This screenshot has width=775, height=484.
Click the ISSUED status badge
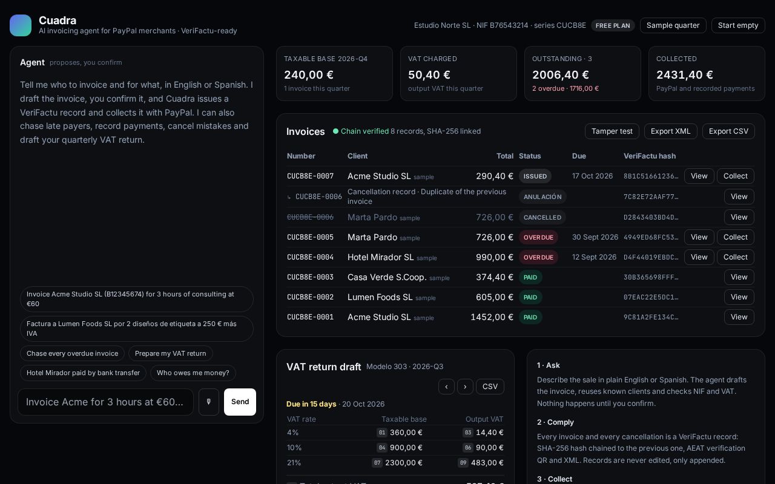tap(535, 176)
